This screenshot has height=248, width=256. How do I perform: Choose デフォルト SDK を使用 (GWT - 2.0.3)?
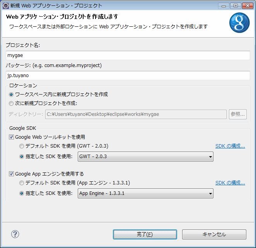22,146
